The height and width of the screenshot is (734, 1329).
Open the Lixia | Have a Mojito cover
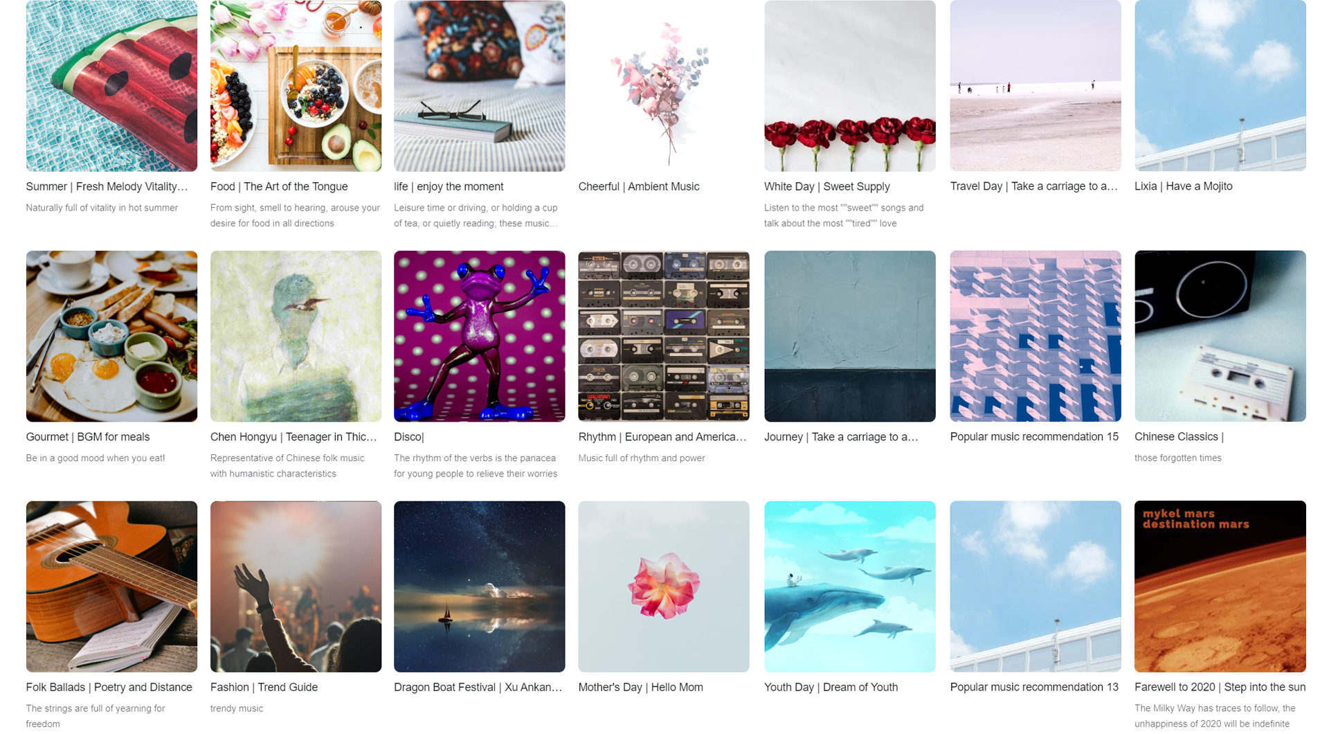[x=1220, y=86]
